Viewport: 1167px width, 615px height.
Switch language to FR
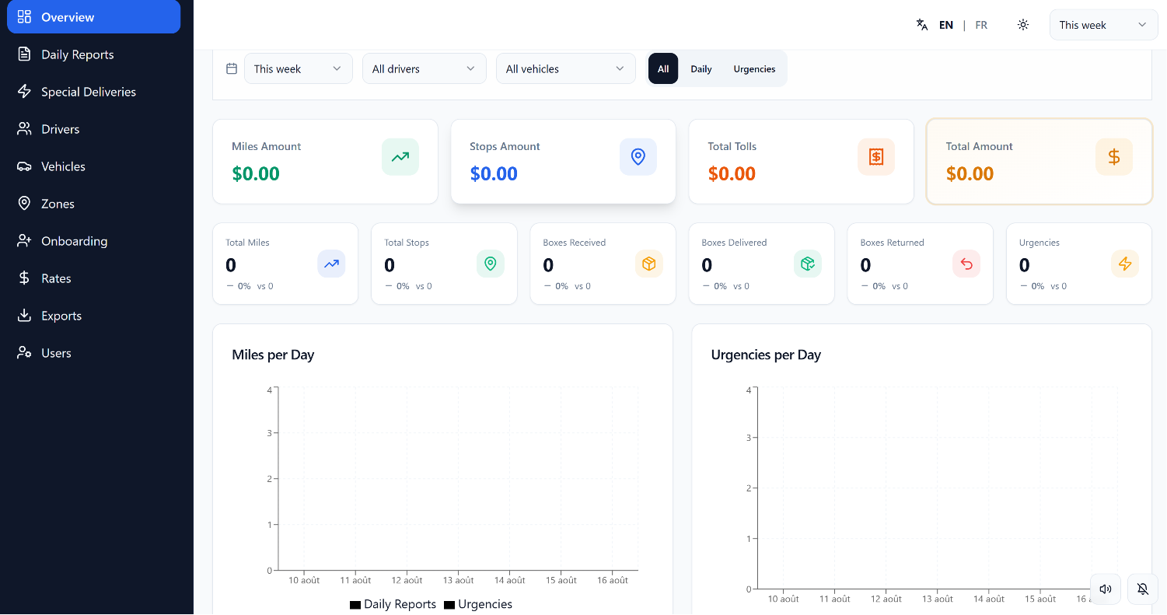click(x=981, y=25)
